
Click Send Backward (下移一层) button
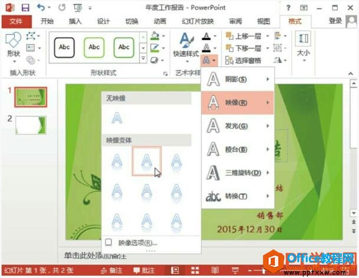(x=243, y=48)
